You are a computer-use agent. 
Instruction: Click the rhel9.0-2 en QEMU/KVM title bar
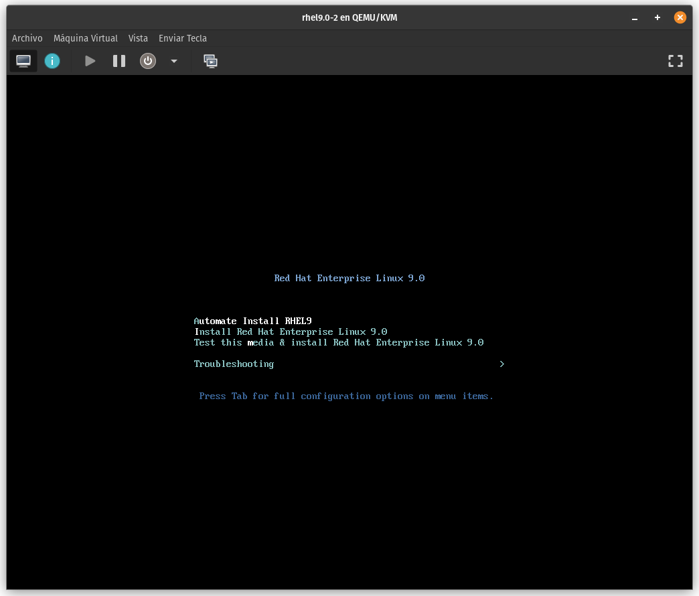click(349, 18)
